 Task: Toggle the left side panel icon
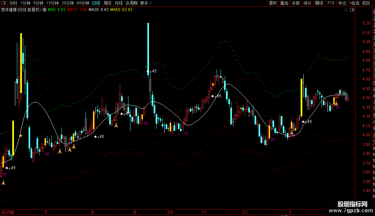(x=4, y=3)
